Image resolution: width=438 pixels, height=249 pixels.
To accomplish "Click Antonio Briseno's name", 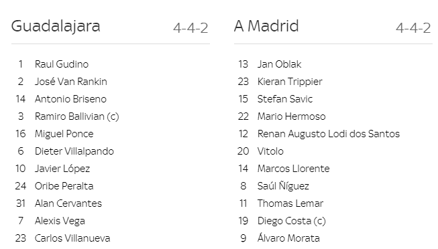I will (70, 99).
